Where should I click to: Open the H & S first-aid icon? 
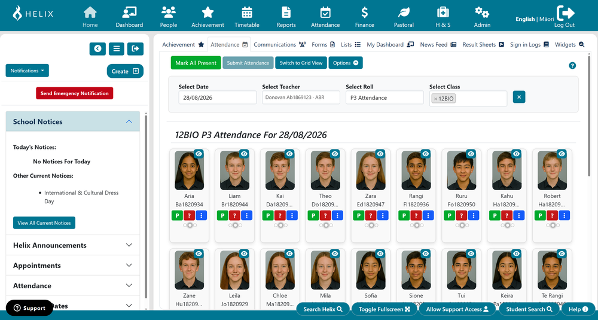click(443, 17)
